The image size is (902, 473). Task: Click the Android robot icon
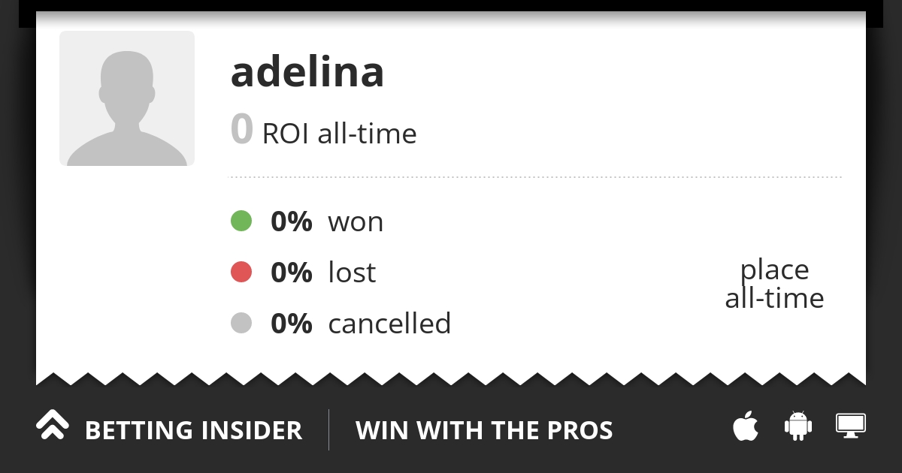point(798,426)
